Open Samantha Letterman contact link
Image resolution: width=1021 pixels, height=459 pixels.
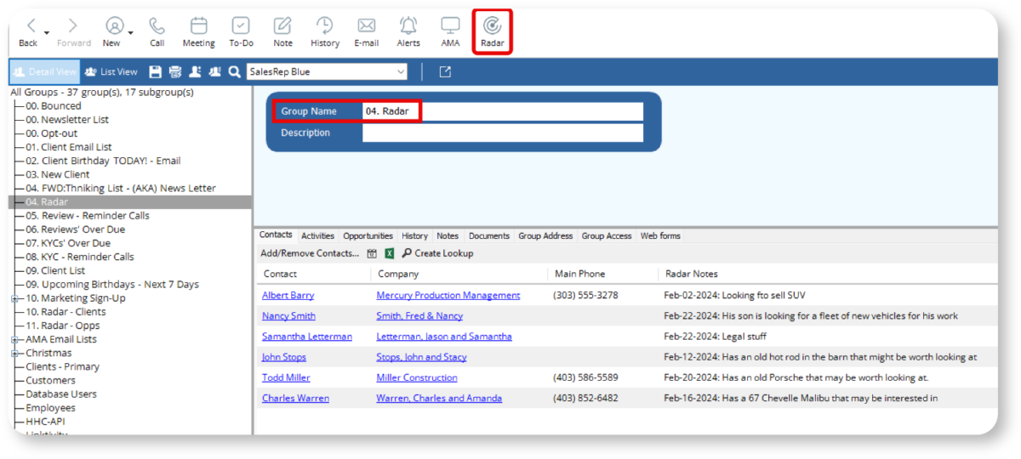tap(307, 336)
